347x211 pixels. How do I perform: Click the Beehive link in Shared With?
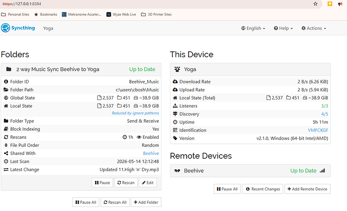tap(151, 153)
